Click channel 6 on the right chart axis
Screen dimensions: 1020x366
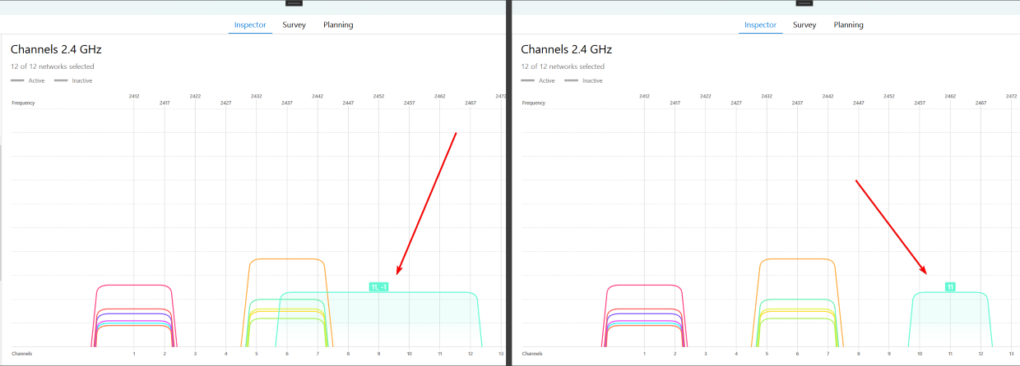tap(797, 354)
